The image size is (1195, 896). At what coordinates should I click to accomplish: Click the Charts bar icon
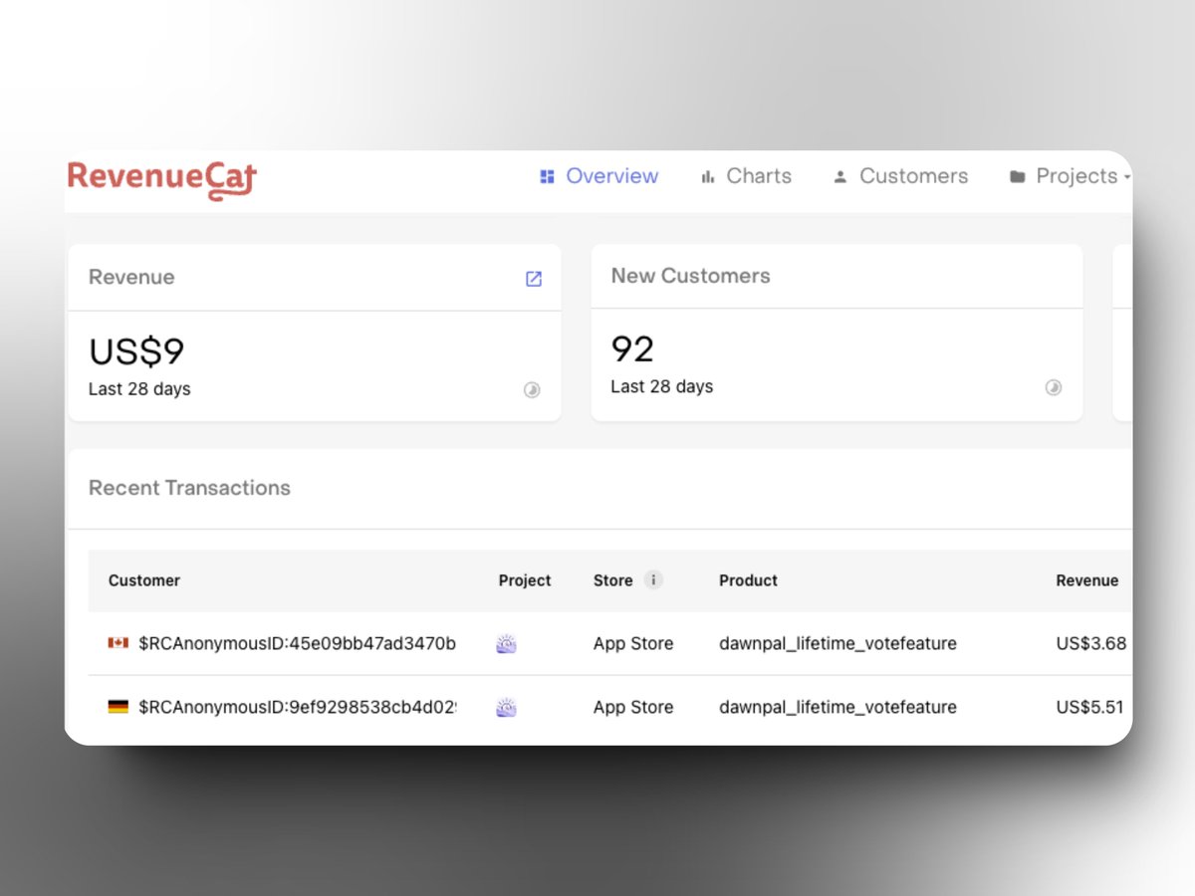(708, 177)
